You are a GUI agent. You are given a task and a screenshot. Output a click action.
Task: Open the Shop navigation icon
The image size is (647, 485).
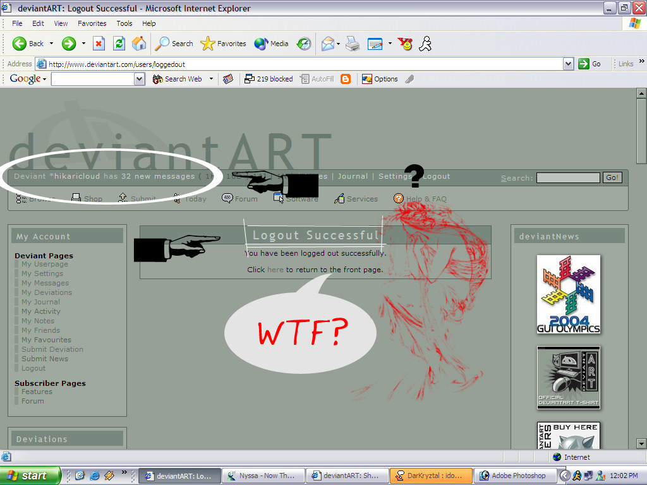76,198
